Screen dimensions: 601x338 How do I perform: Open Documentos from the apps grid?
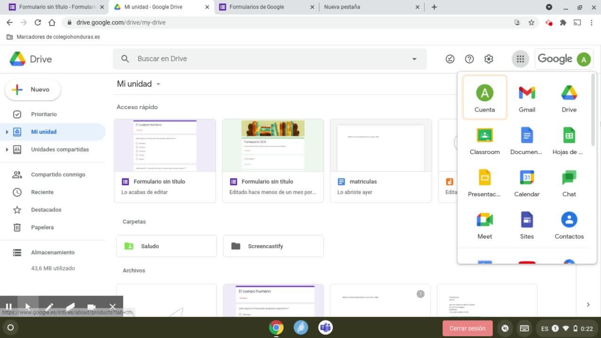[x=527, y=140]
